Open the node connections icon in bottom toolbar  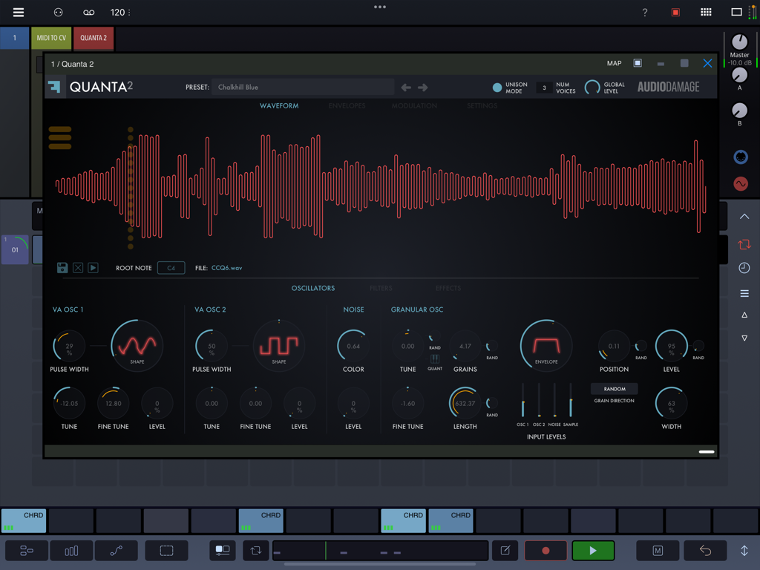117,551
